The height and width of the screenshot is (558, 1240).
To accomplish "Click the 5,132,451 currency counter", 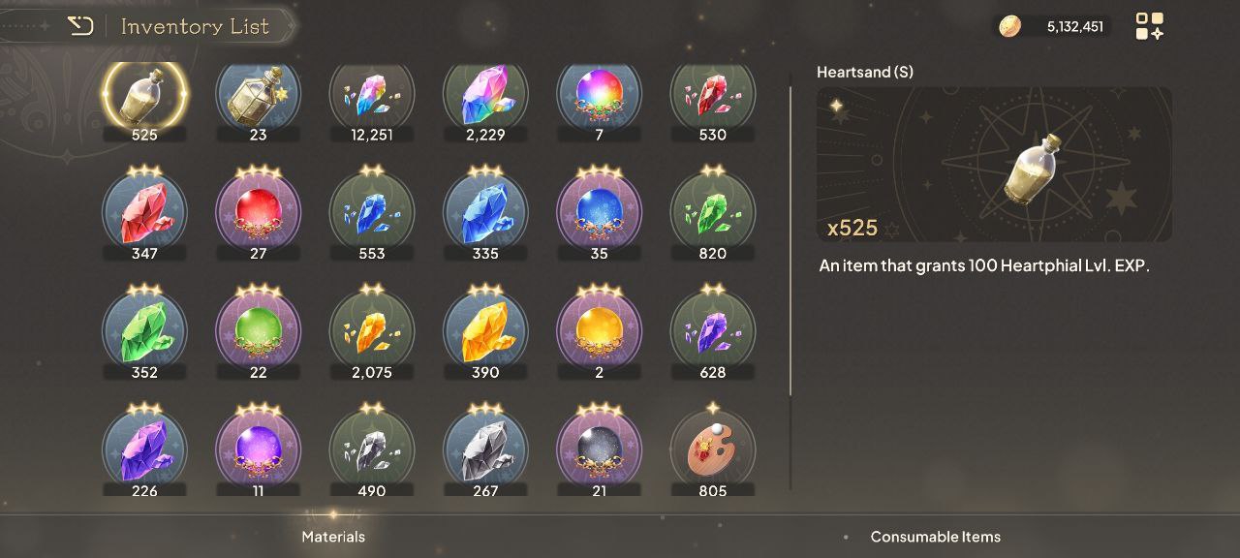I will tap(1074, 26).
